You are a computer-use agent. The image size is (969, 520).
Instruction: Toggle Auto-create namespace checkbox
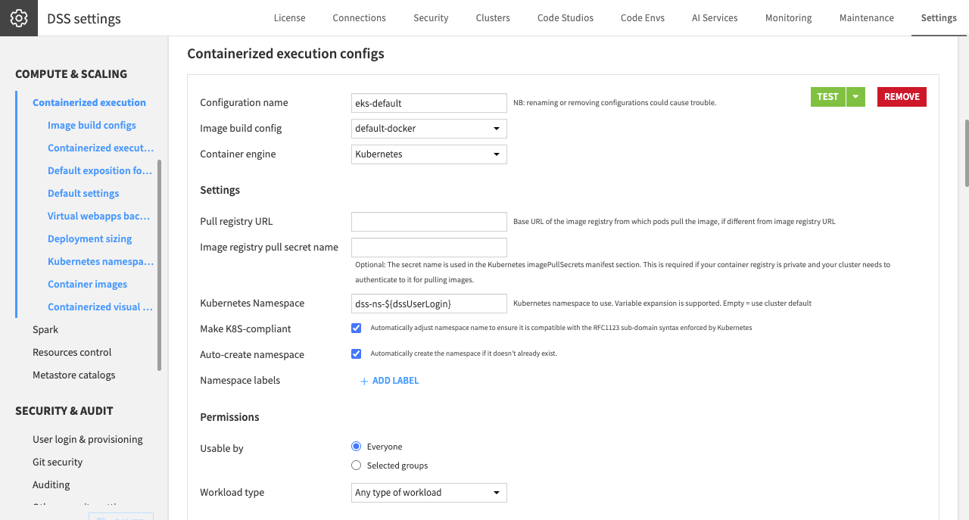[356, 353]
